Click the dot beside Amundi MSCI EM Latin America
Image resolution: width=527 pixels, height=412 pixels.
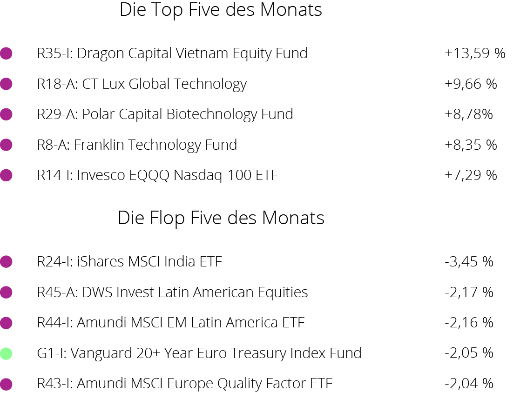tap(6, 323)
